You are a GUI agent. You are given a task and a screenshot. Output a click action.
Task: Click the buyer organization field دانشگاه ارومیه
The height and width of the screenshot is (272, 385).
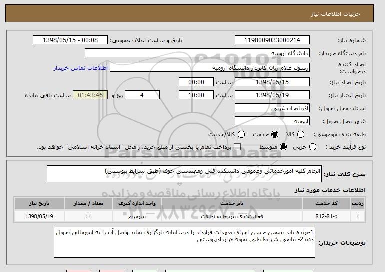click(x=197, y=53)
